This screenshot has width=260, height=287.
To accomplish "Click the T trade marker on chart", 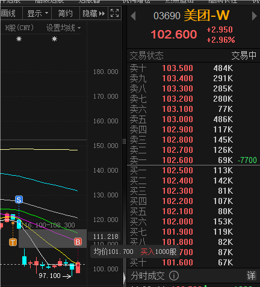I will click(x=13, y=242).
